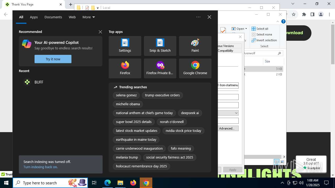Open the search panel options ellipsis
Image resolution: width=335 pixels, height=188 pixels.
198,17
